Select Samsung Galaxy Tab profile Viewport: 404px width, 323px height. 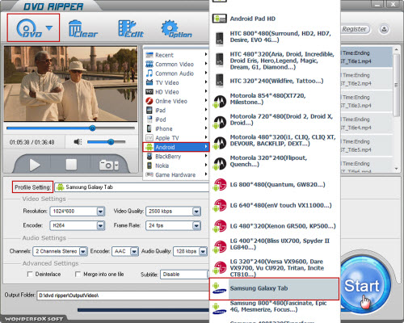point(274,288)
